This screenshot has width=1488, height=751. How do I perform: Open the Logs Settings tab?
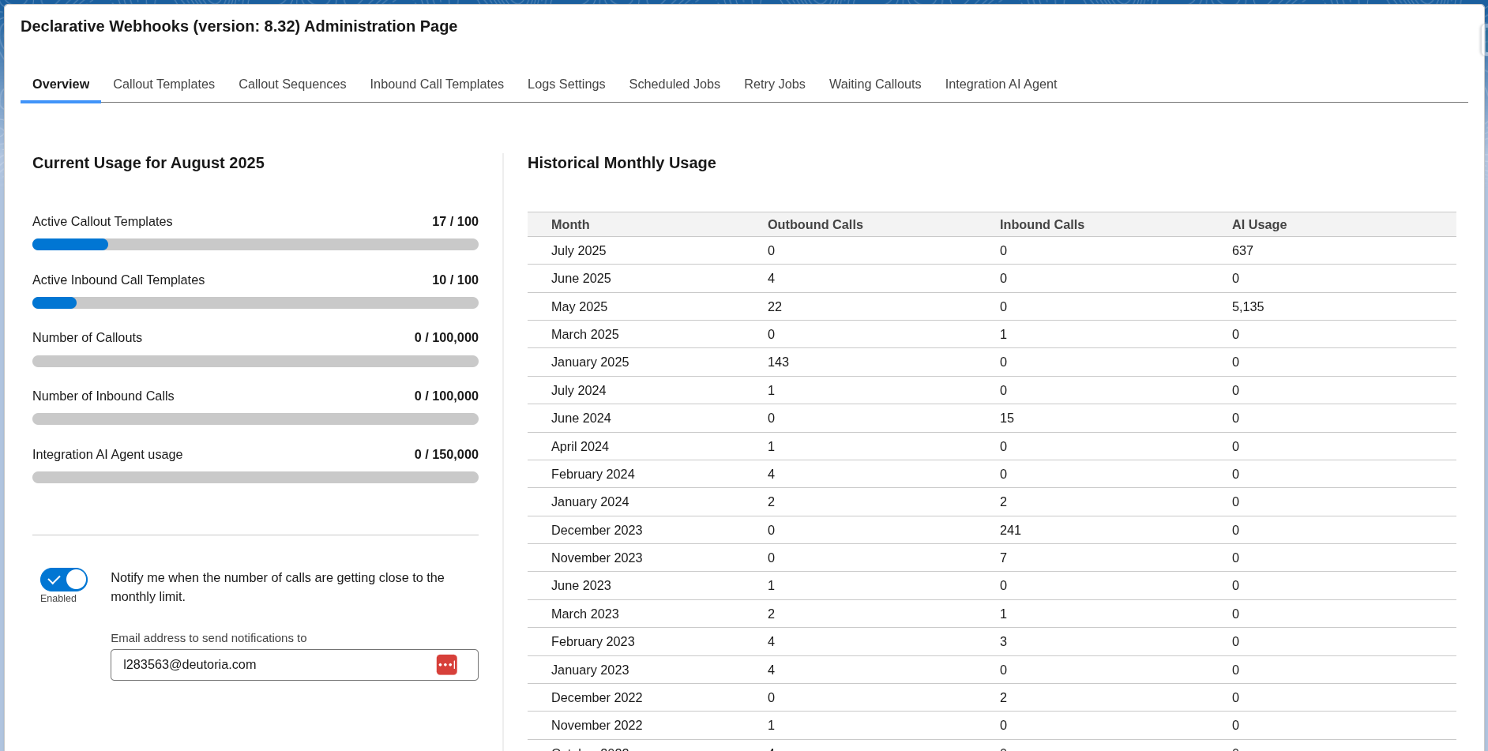566,84
